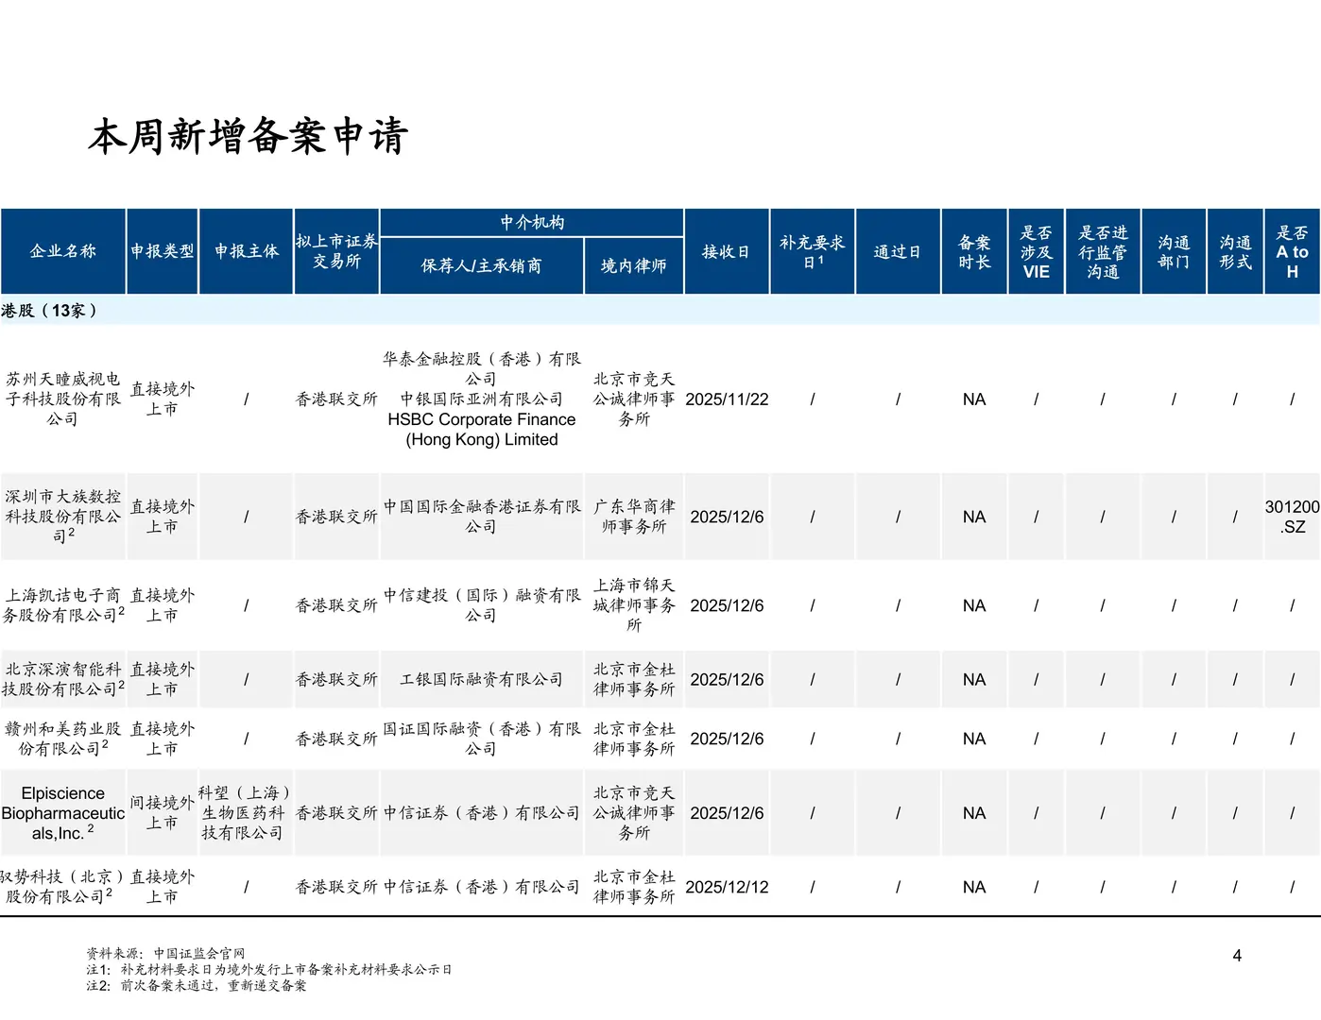Viewport: 1321px width, 1020px height.
Task: Select the 接收日 column header
Action: 727,251
